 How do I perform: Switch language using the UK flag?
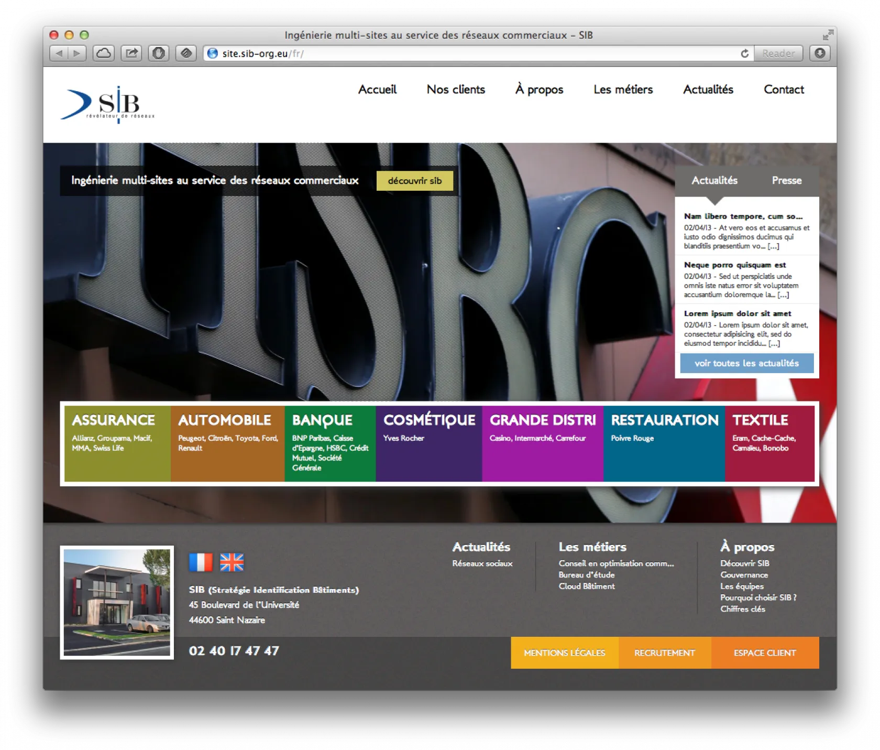pyautogui.click(x=232, y=562)
